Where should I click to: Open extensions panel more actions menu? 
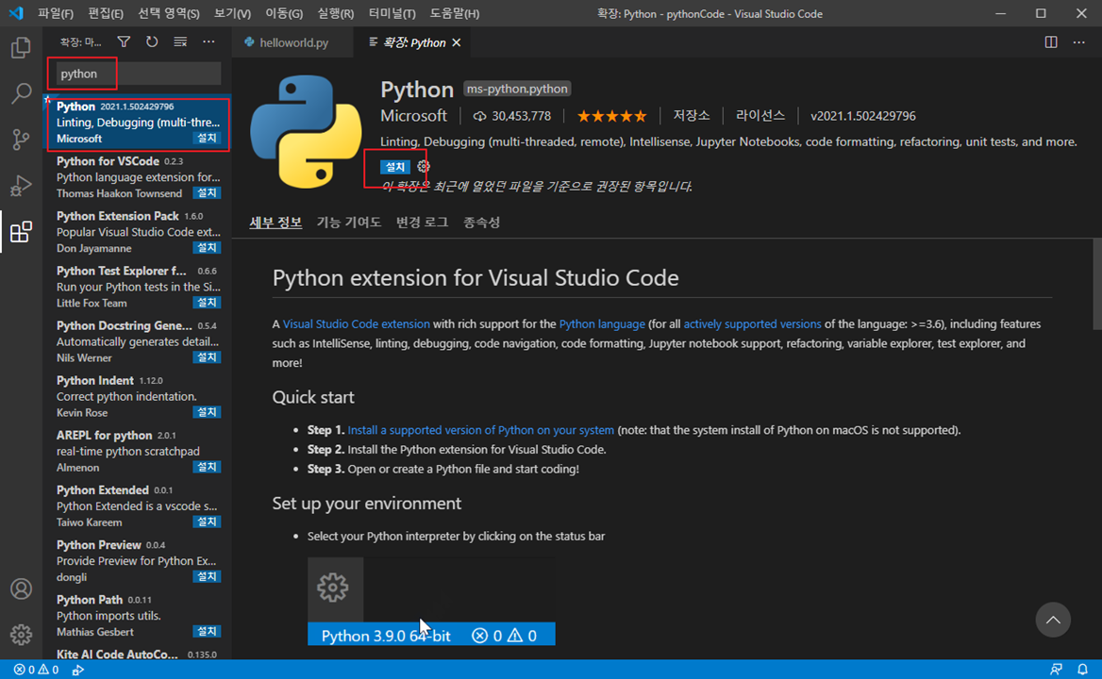[x=209, y=42]
